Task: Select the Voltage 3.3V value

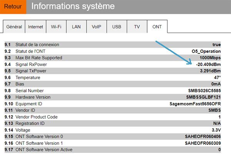Action: coord(216,130)
